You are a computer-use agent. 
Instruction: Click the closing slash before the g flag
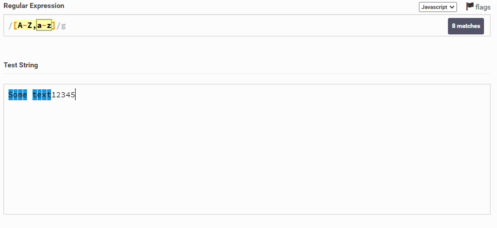point(58,26)
